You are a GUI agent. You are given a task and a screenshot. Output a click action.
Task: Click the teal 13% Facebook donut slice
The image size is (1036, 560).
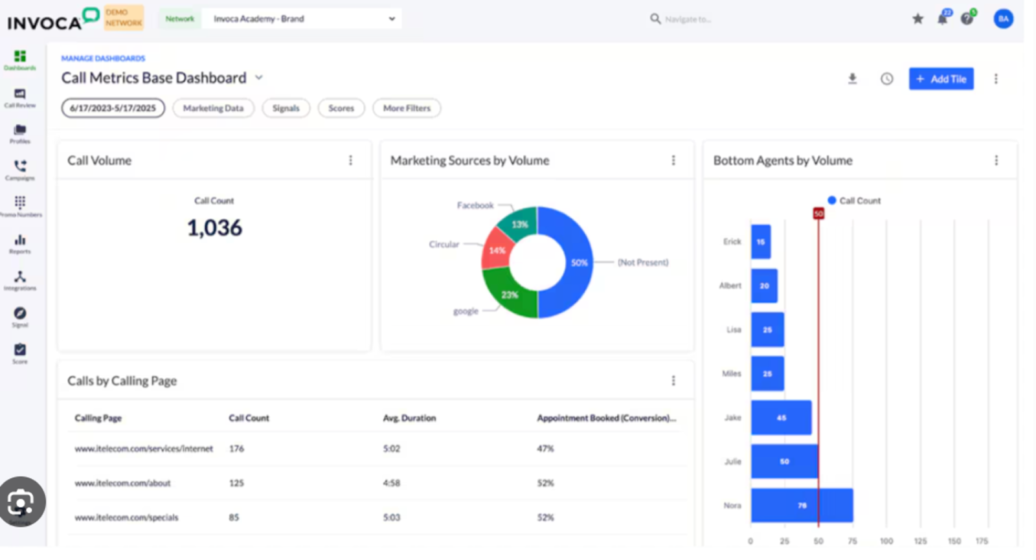(x=519, y=223)
